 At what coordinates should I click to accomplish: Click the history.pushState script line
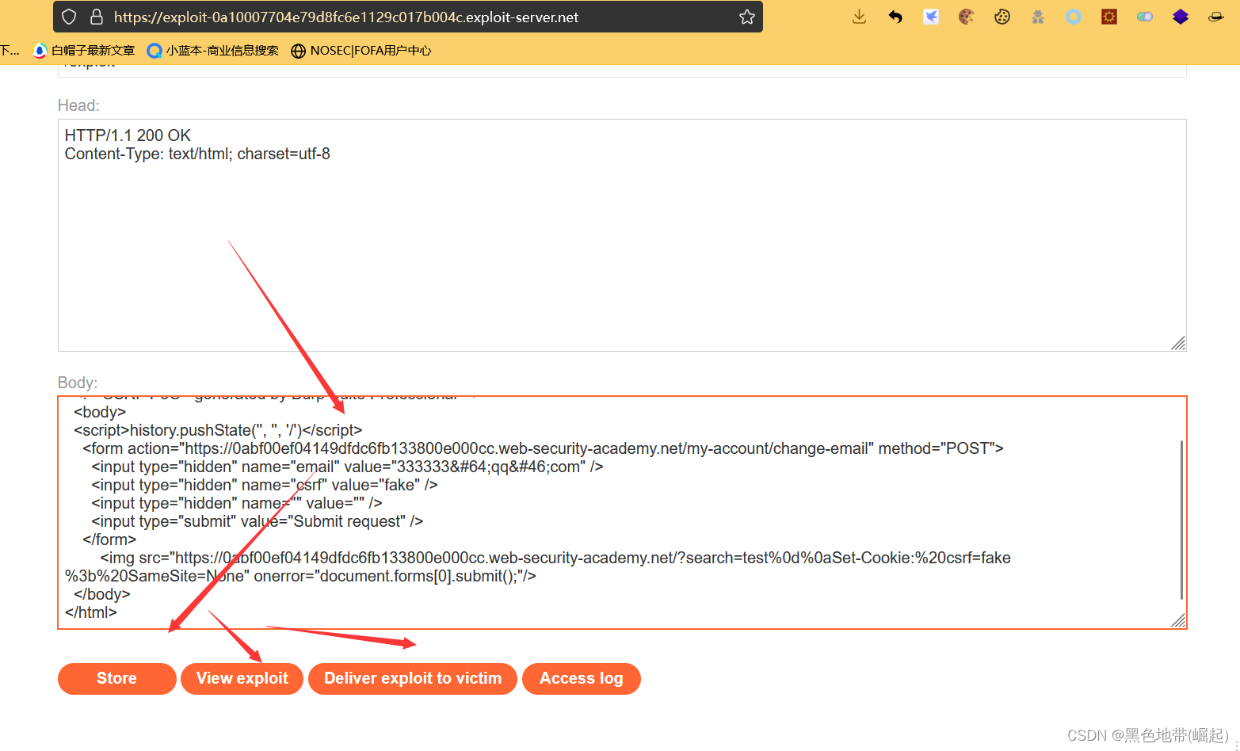click(218, 430)
